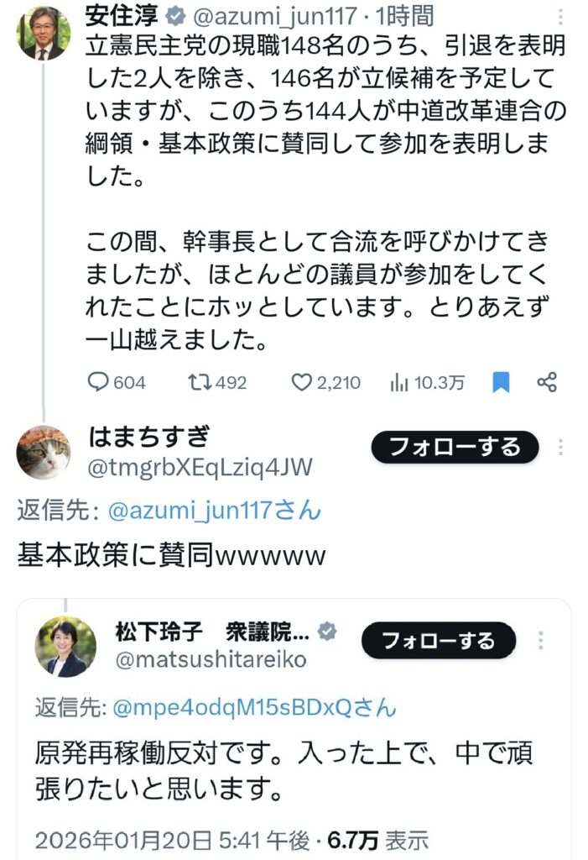Open more options on はまちすぎ's reply

click(x=560, y=447)
